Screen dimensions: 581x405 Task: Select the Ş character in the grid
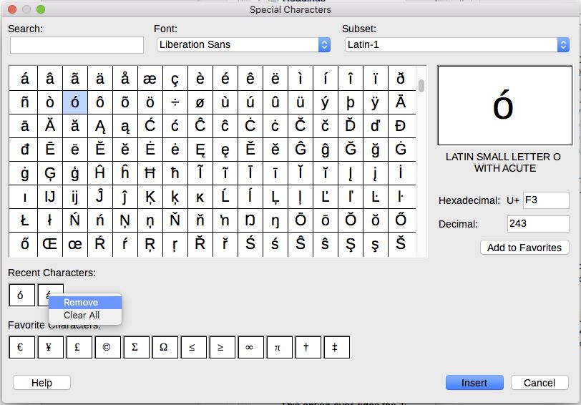pos(350,244)
